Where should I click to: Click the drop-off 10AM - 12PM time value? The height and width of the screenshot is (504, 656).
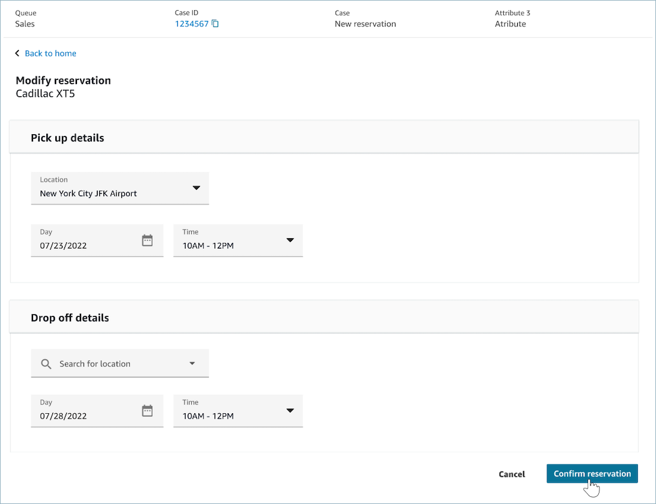click(208, 416)
